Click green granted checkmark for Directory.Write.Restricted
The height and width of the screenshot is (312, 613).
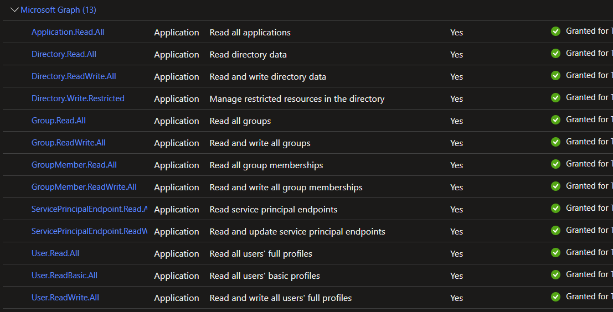tap(555, 97)
